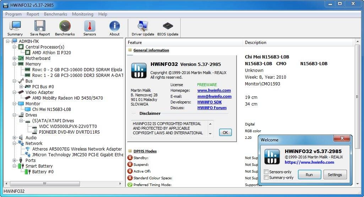
Task: Open the Benchmarks menu
Action: (x=55, y=14)
